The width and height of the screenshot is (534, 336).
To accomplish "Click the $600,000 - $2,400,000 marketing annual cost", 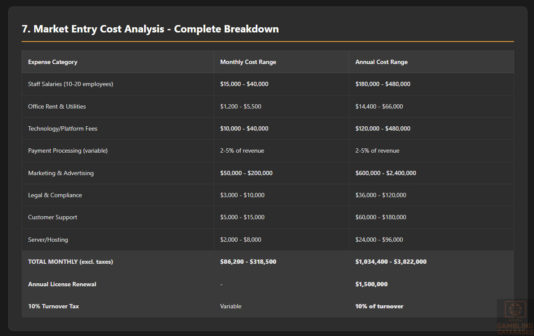I will coord(386,173).
